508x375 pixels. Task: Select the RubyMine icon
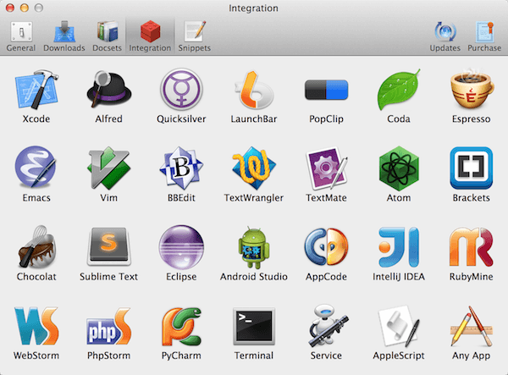pos(472,247)
